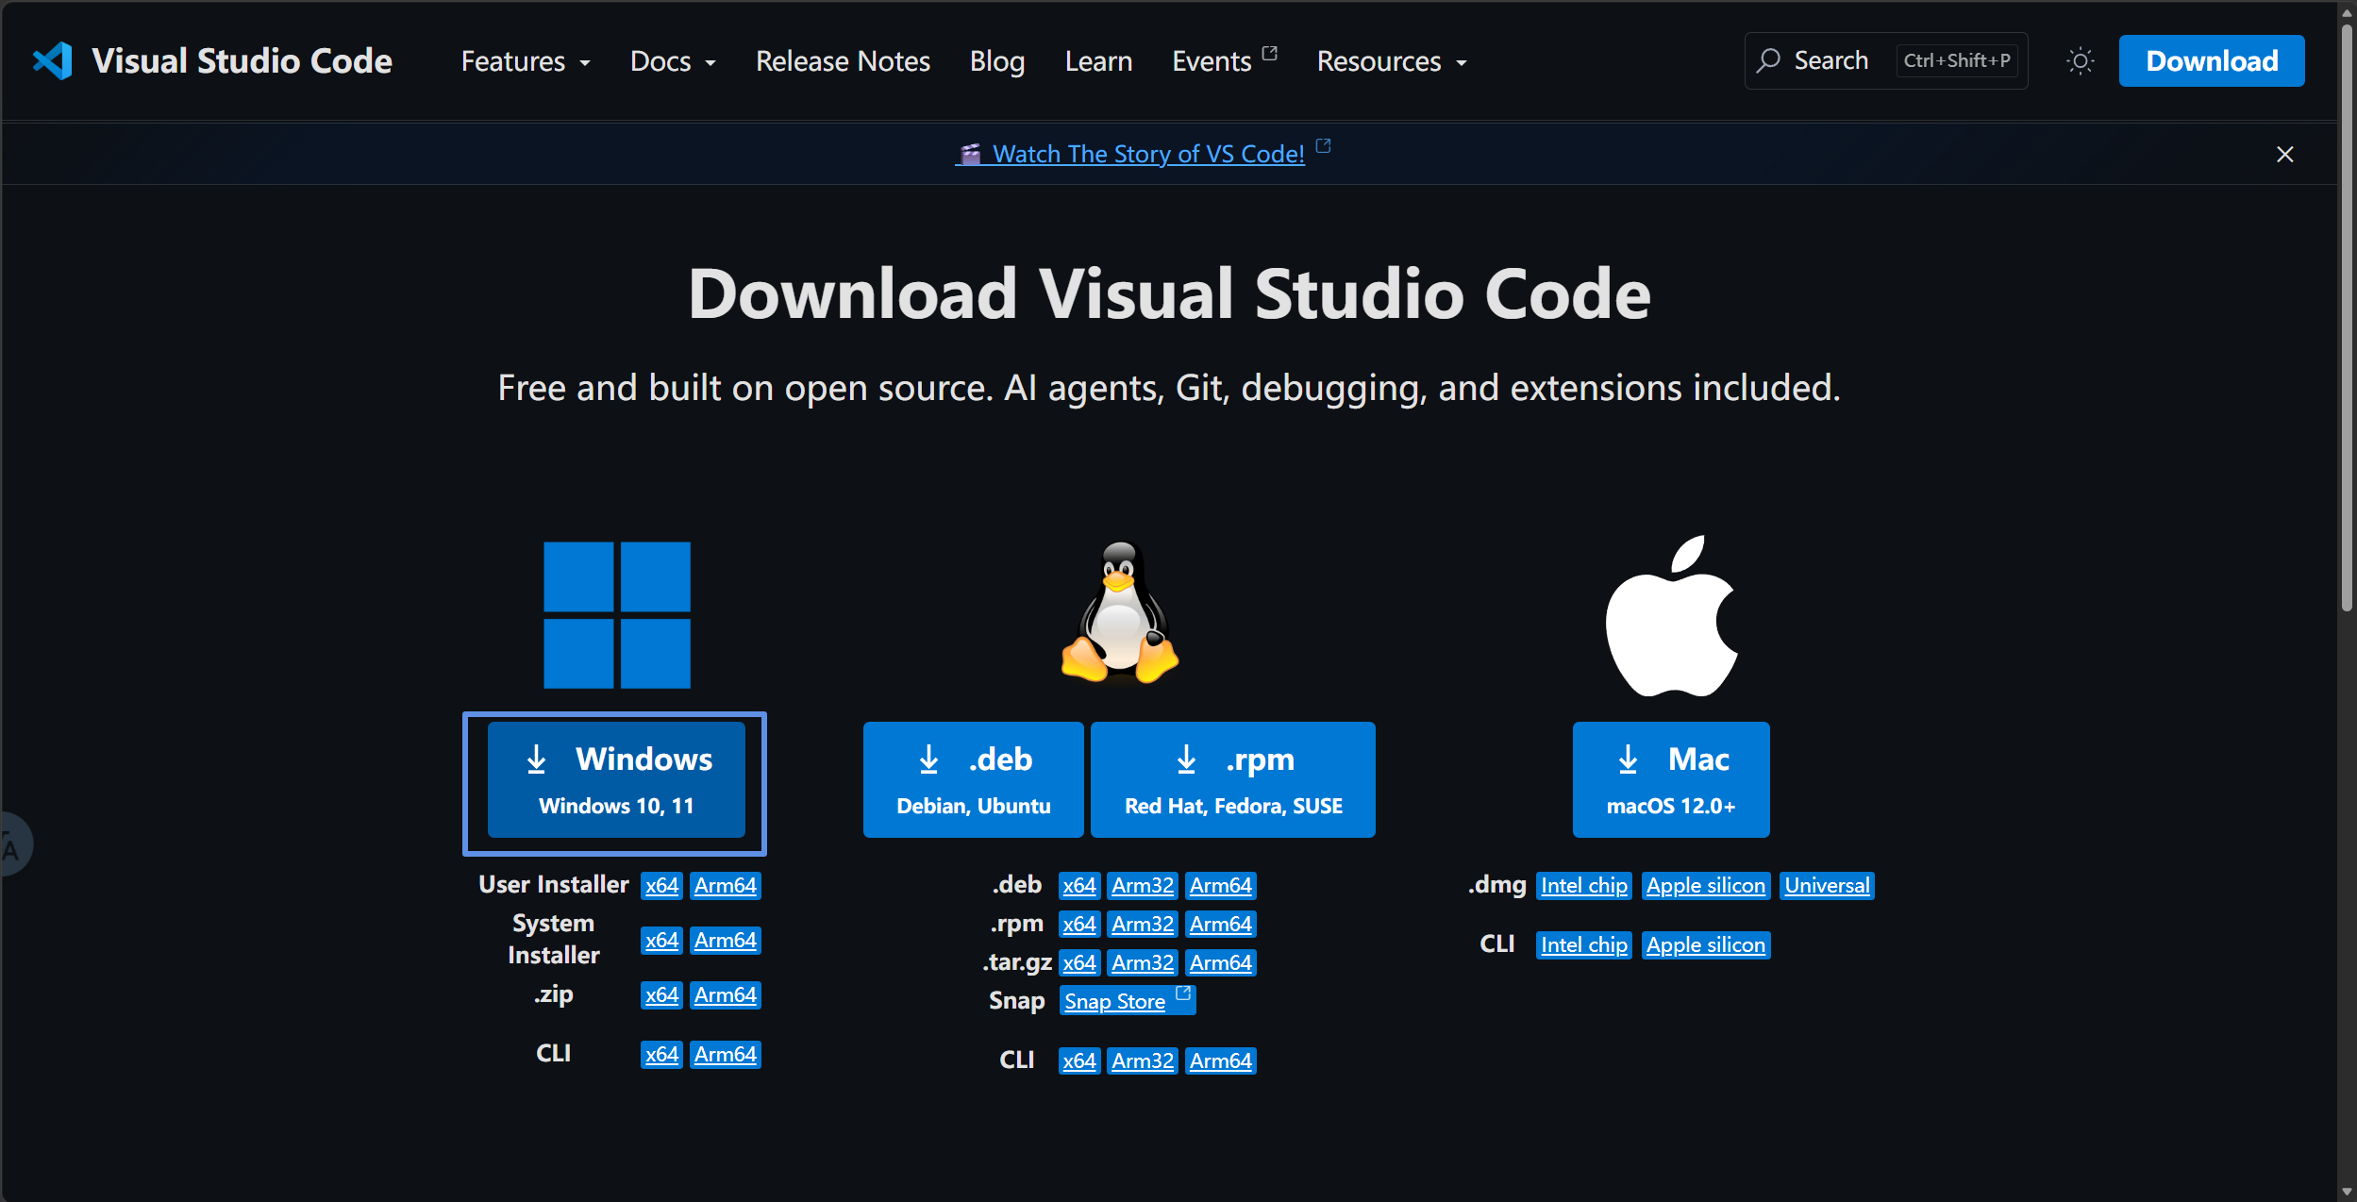
Task: Click the Linux Tux penguin icon
Action: coord(1119,611)
